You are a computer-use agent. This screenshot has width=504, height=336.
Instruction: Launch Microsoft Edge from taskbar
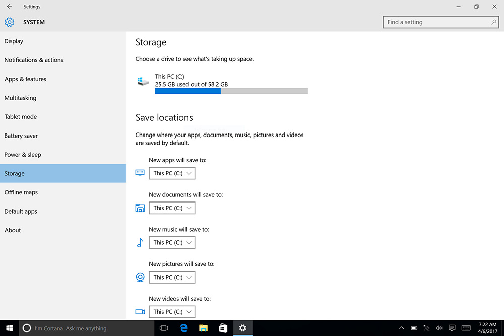(x=184, y=328)
